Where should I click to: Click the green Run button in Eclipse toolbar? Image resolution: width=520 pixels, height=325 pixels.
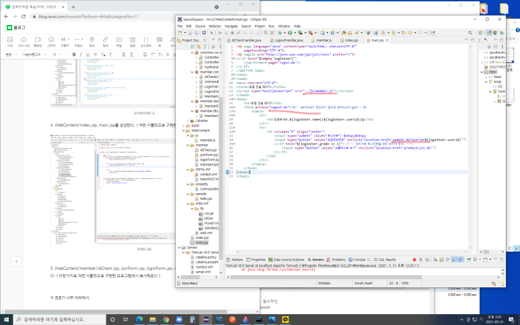tap(290, 33)
